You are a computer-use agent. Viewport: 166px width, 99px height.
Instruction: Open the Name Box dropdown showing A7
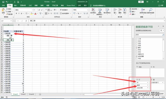point(11,21)
